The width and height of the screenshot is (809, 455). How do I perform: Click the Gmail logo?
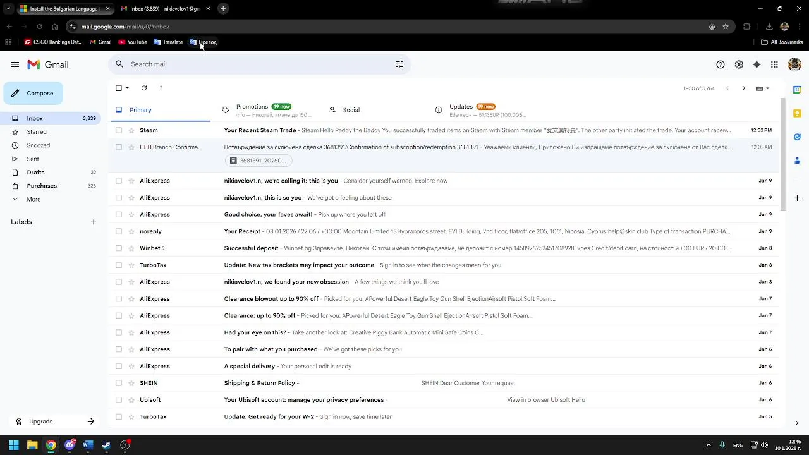[x=48, y=64]
